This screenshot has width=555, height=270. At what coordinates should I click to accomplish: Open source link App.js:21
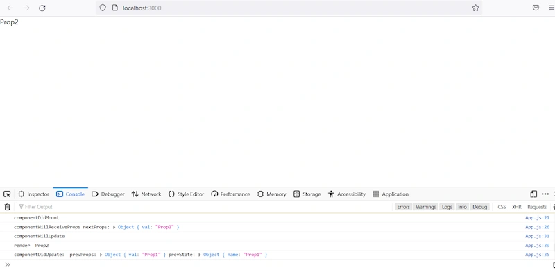(537, 218)
